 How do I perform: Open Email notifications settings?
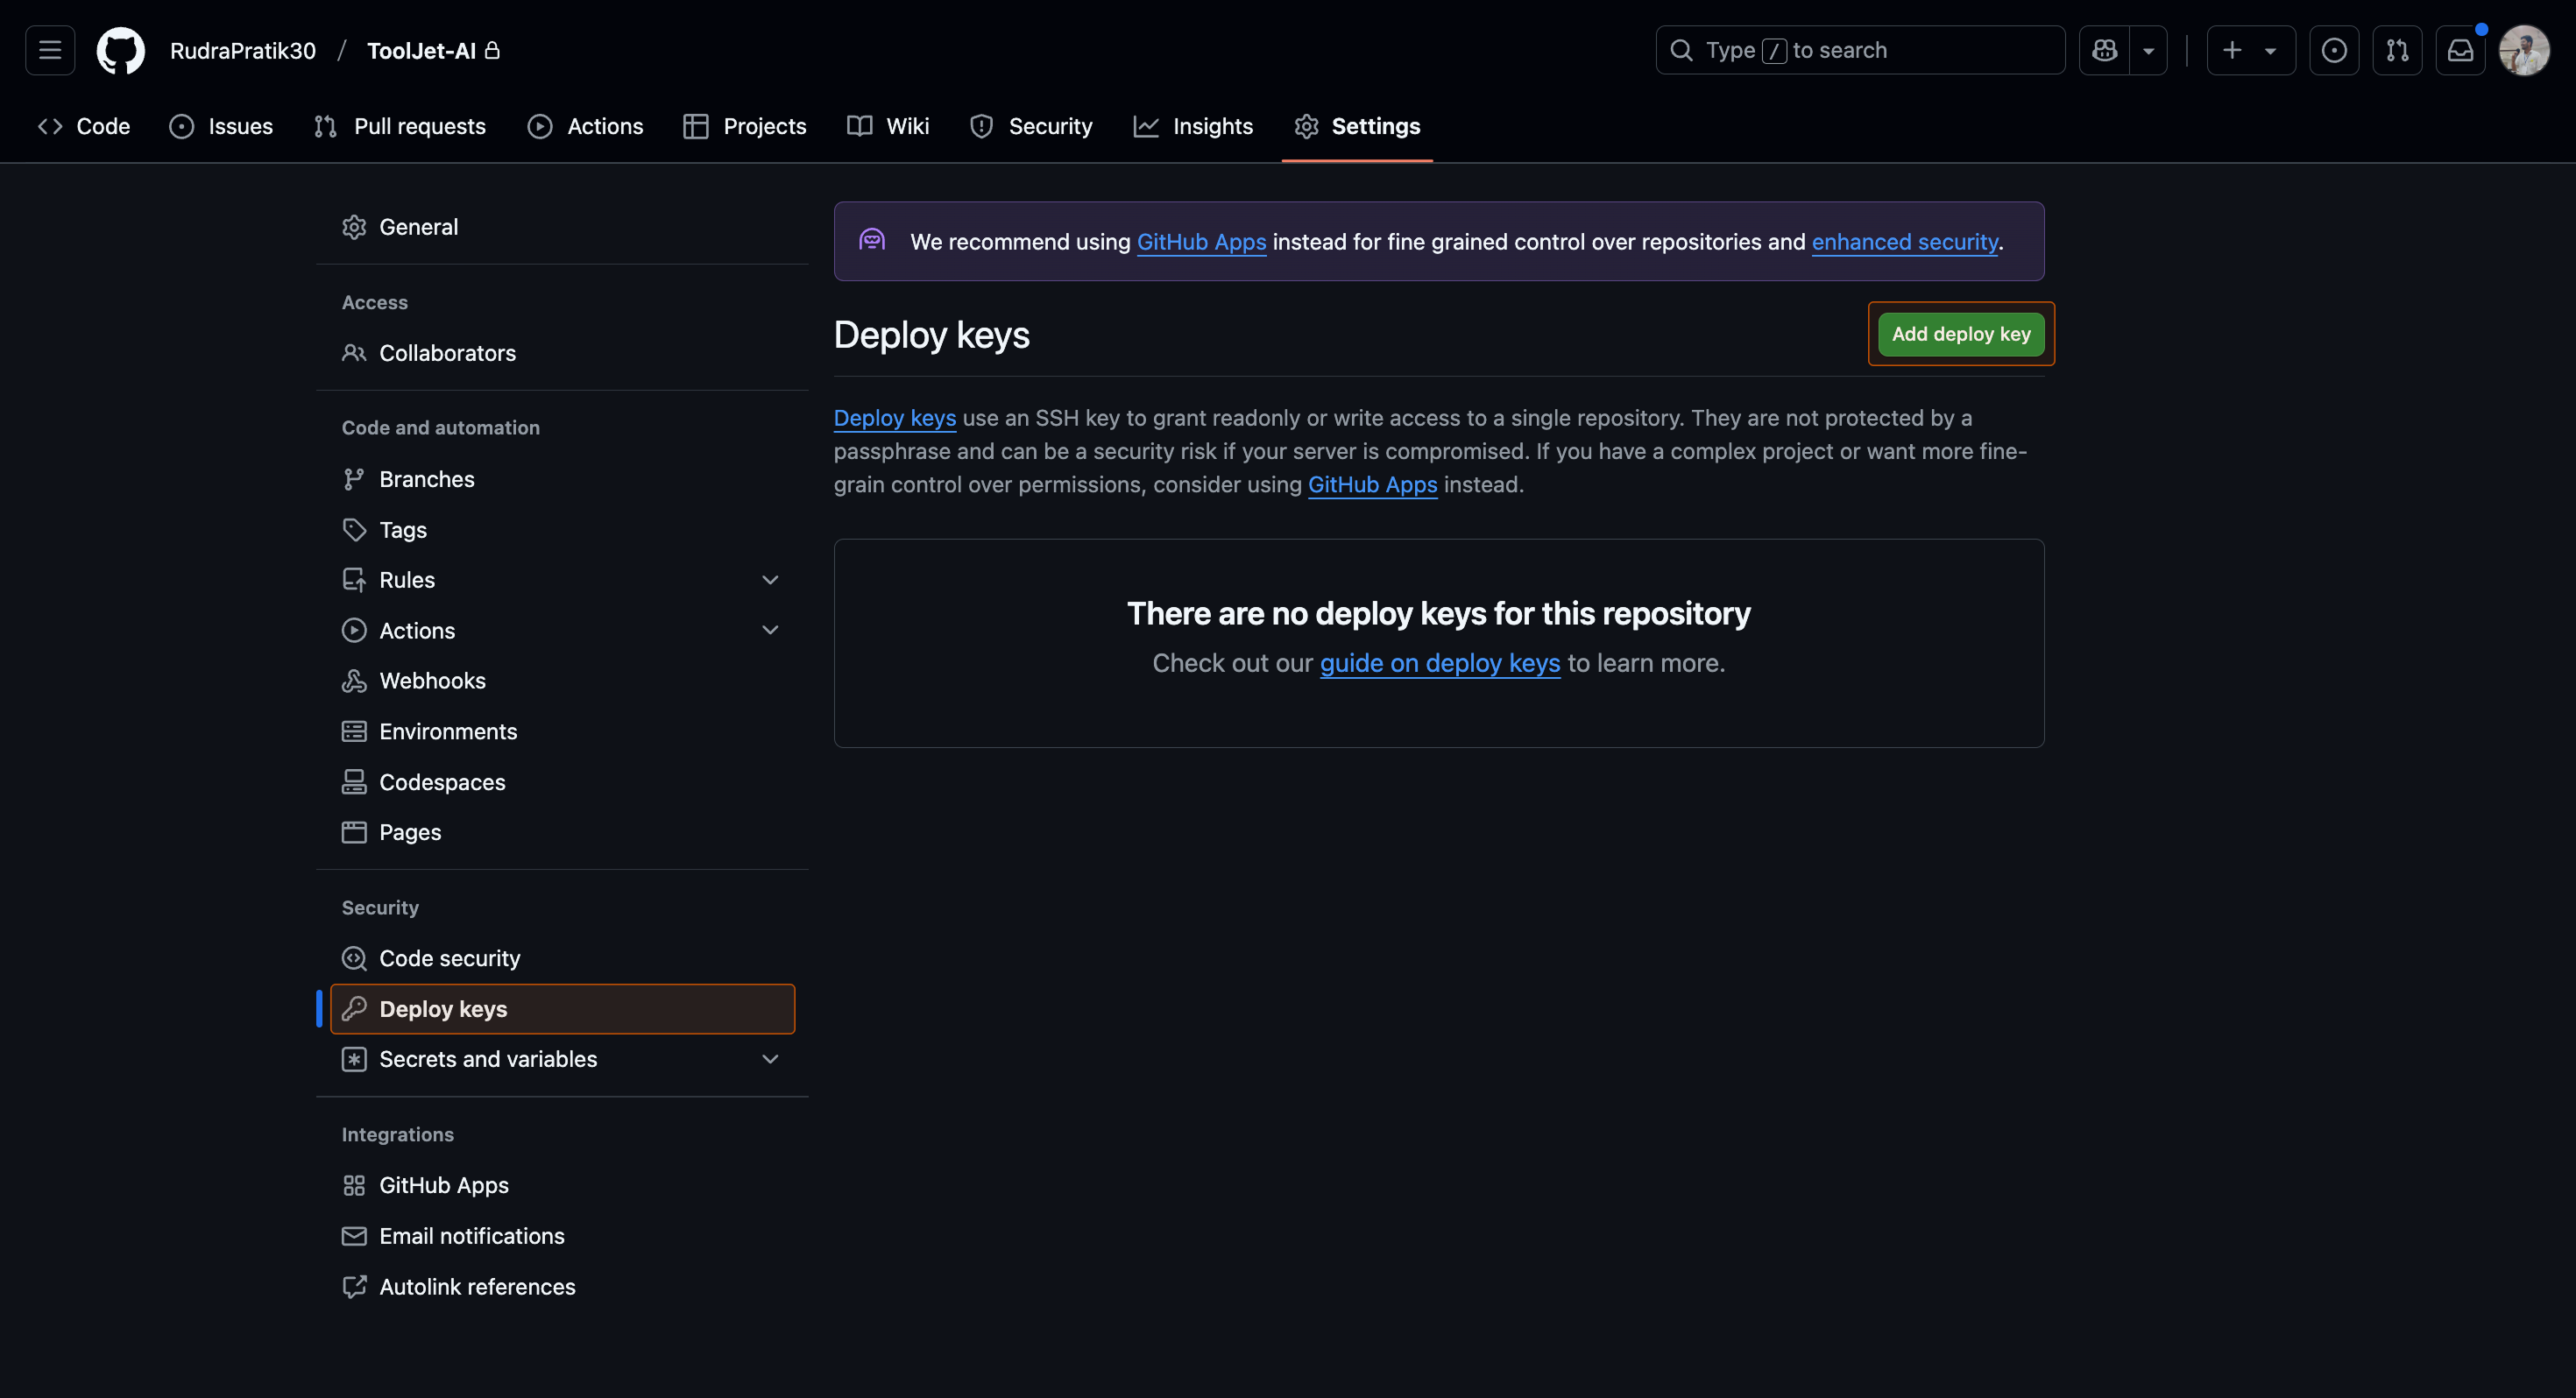[x=471, y=1236]
